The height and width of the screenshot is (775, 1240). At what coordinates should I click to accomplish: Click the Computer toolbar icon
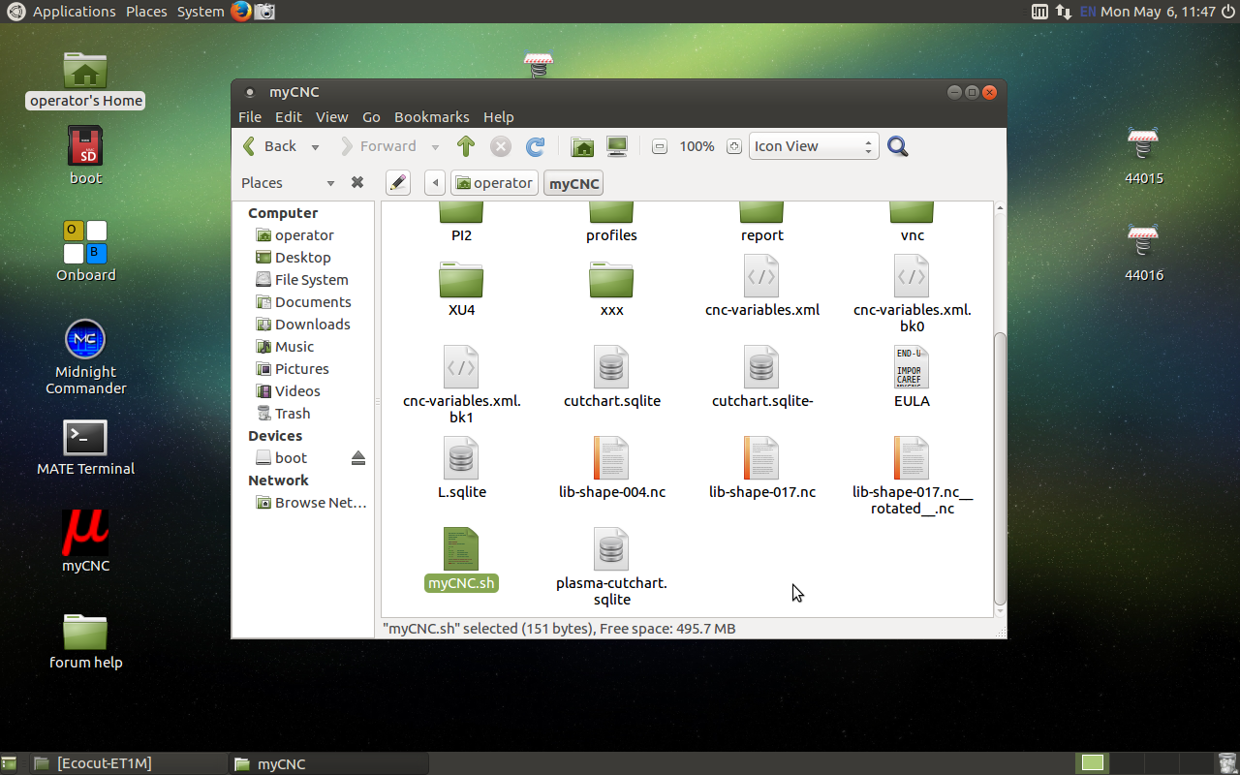point(617,146)
